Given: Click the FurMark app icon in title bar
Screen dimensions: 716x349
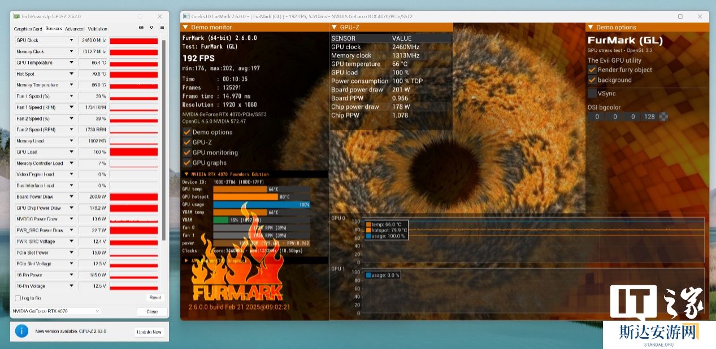Looking at the screenshot, I should (x=185, y=16).
